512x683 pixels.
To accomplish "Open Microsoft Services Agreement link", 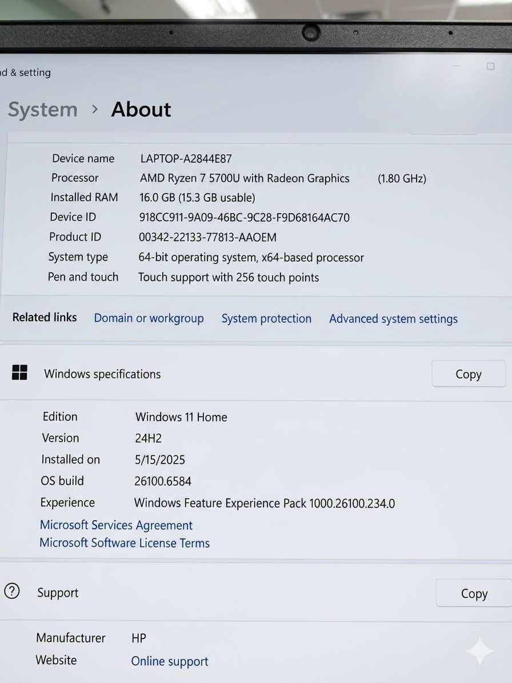I will (x=116, y=525).
